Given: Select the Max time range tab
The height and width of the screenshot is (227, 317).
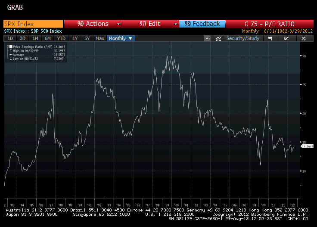Looking at the screenshot, I should (100, 38).
